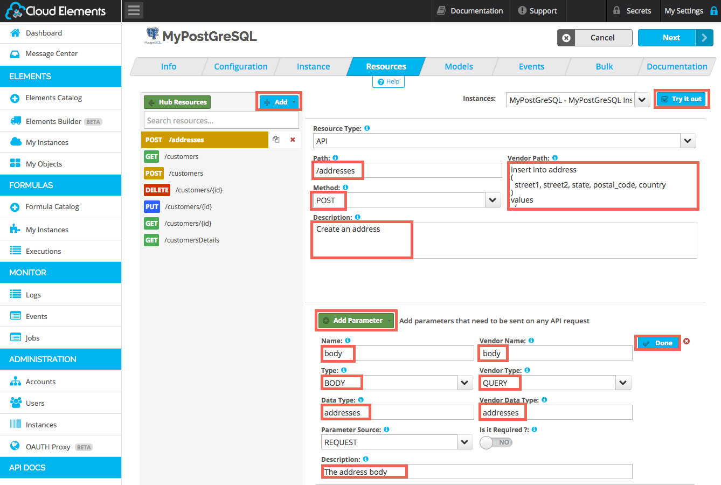The height and width of the screenshot is (485, 721).
Task: Remove the body parameter with red x
Action: pos(687,341)
